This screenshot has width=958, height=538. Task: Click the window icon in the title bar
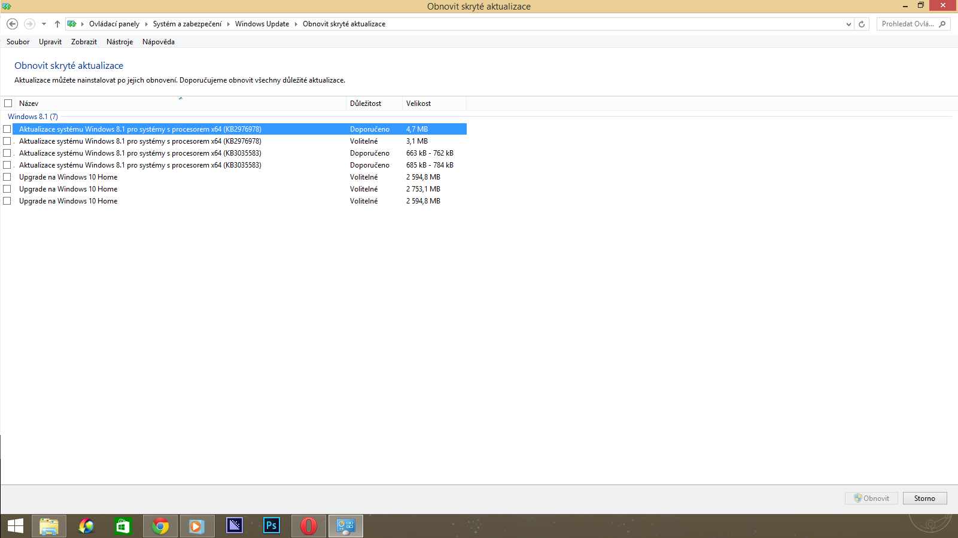pos(7,6)
